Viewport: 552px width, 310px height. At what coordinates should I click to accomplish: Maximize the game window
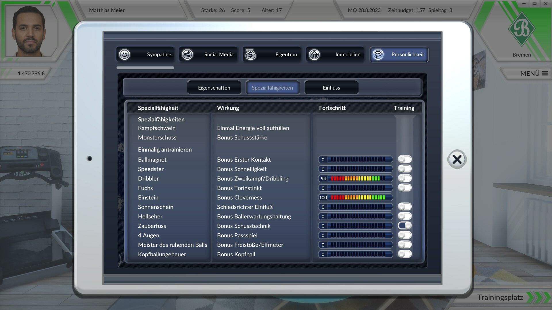click(535, 4)
